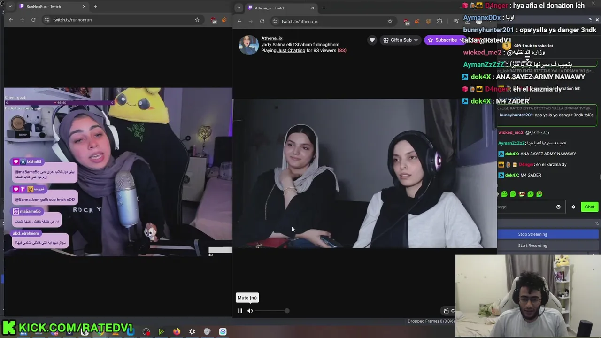Adjust the Athena_ix stream volume slider
The image size is (601, 338).
272,311
